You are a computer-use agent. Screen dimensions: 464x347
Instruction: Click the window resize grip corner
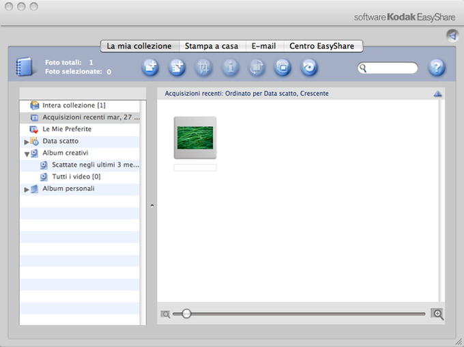pyautogui.click(x=459, y=342)
